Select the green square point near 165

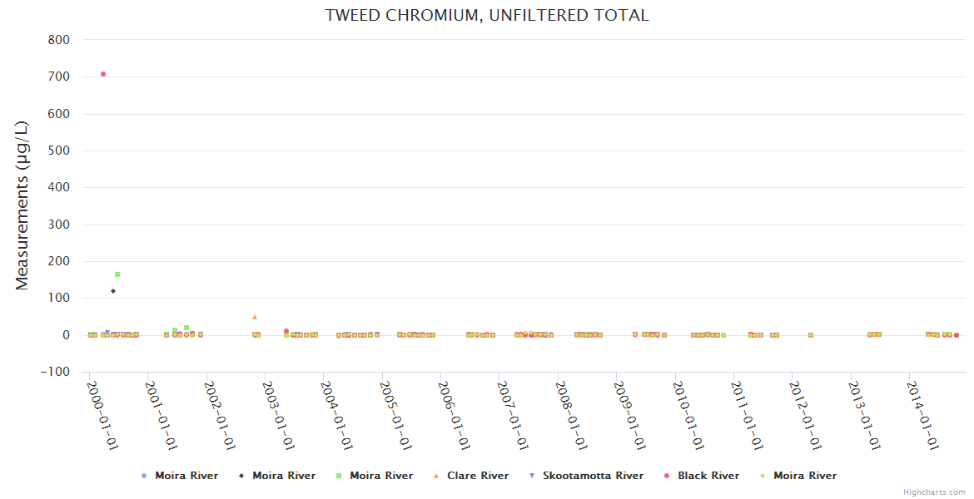117,274
